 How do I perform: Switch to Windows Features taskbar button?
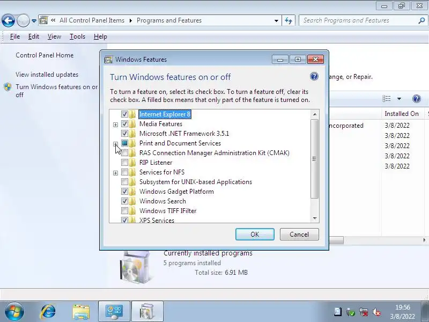pyautogui.click(x=147, y=312)
